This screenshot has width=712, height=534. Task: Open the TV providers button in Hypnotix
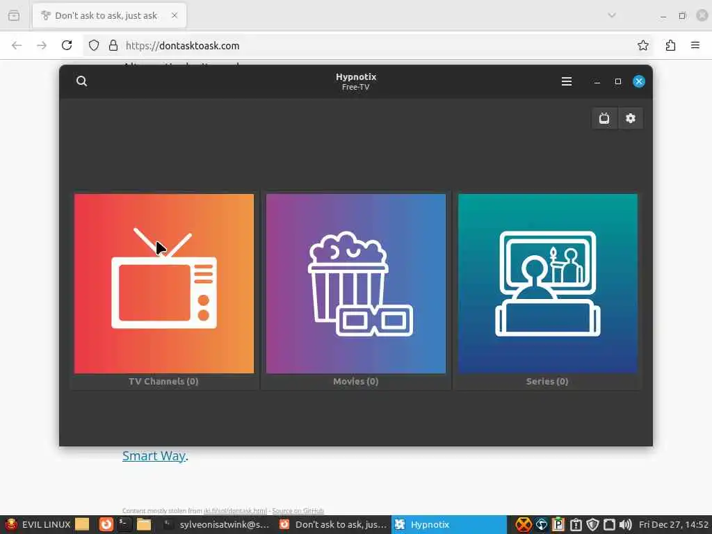click(x=604, y=118)
